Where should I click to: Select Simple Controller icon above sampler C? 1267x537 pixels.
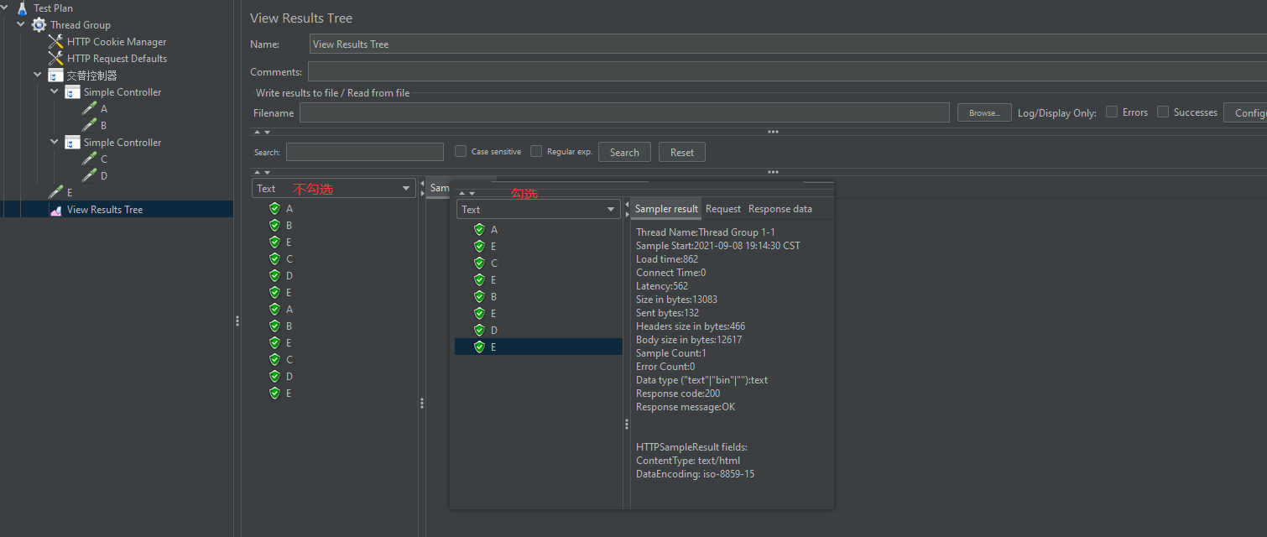click(73, 142)
